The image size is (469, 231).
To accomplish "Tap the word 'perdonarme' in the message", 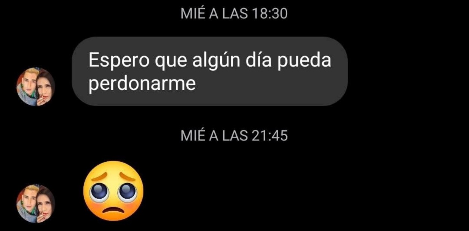I will (142, 84).
